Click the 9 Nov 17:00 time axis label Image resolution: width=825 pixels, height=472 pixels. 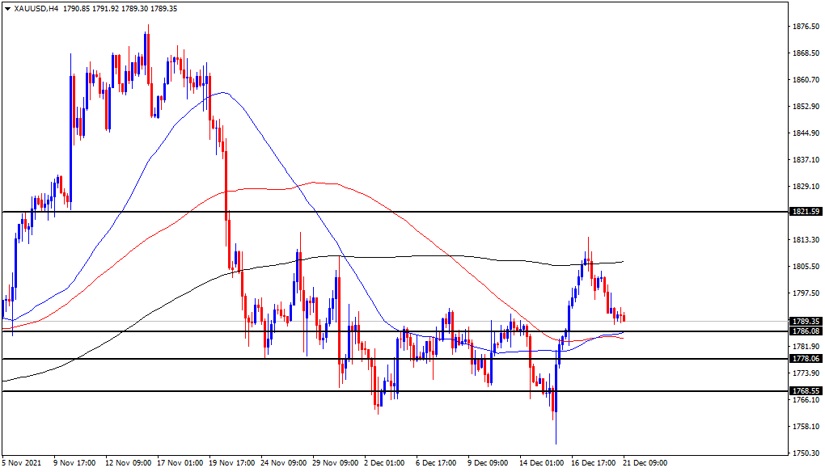pyautogui.click(x=74, y=463)
